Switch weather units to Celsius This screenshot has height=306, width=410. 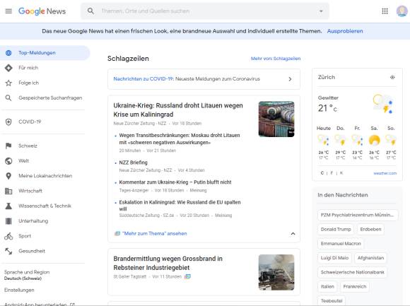(322, 173)
